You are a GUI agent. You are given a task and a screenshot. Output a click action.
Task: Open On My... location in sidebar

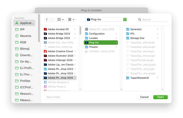(x=24, y=61)
